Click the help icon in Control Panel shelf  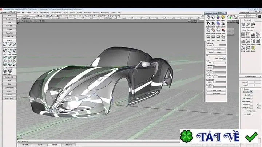pos(253,24)
